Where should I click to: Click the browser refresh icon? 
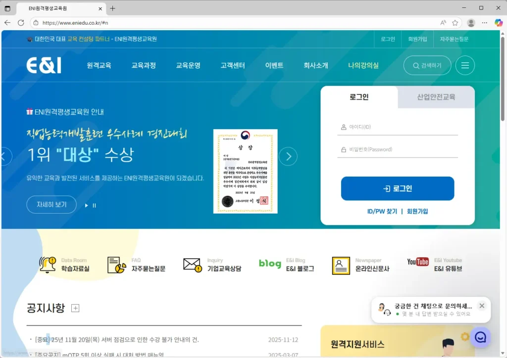(x=21, y=23)
